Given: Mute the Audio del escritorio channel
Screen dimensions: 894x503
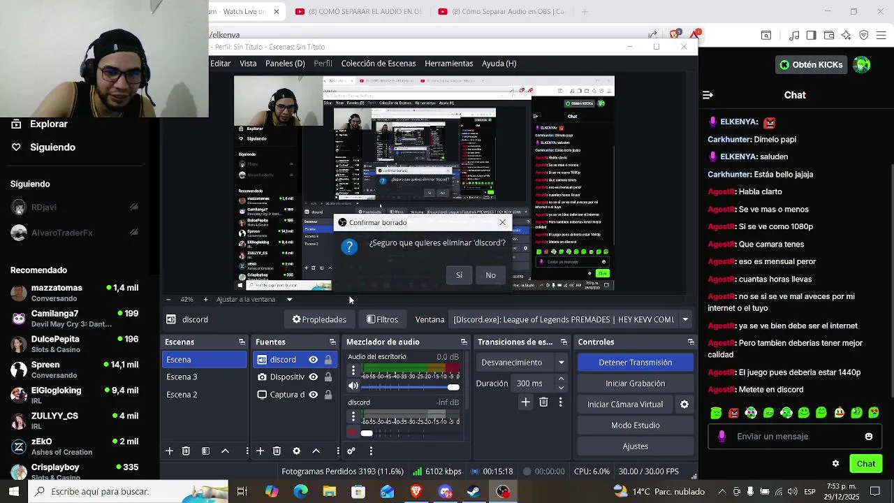Looking at the screenshot, I should click(x=353, y=386).
